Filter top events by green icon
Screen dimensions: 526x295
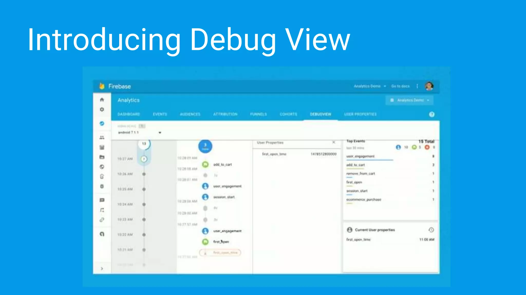[414, 147]
